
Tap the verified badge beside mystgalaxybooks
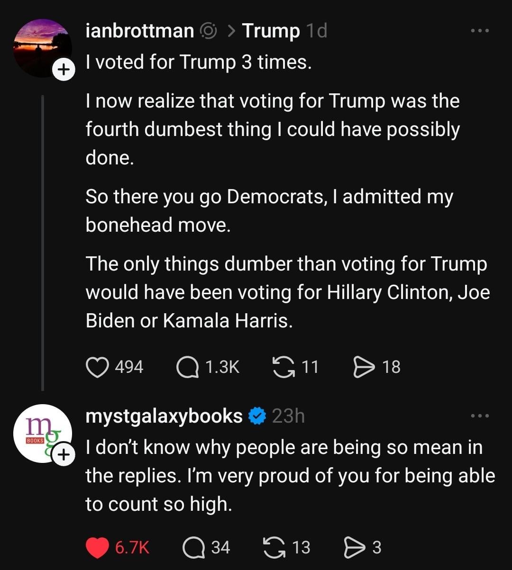257,416
